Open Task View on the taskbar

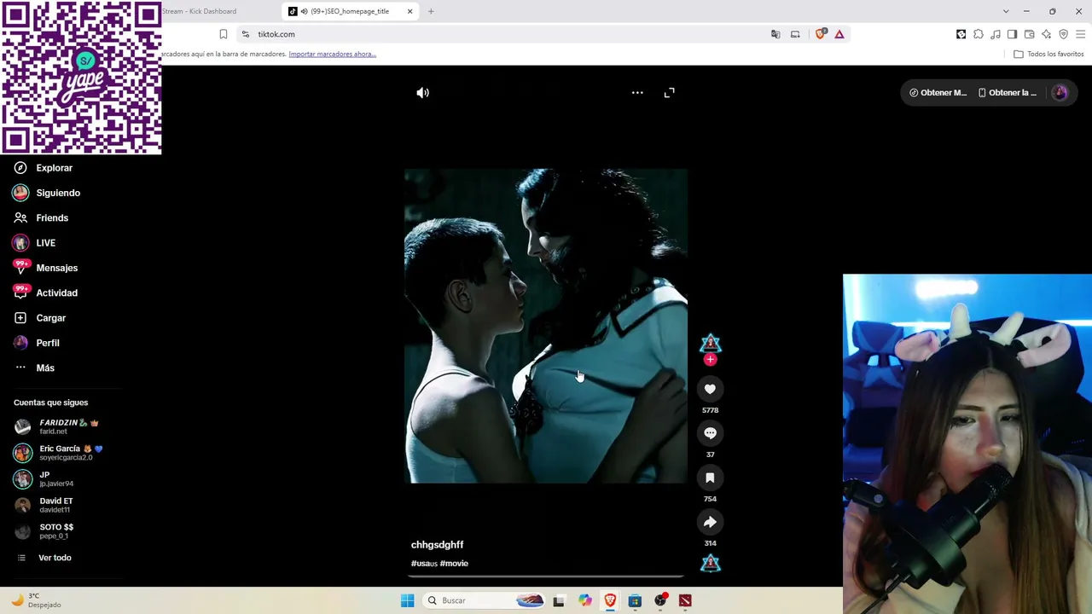[x=559, y=600]
